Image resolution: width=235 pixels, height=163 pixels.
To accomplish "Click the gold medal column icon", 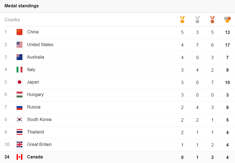I will [x=182, y=20].
